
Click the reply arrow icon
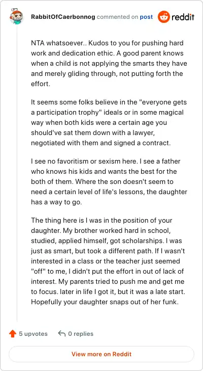[62, 334]
